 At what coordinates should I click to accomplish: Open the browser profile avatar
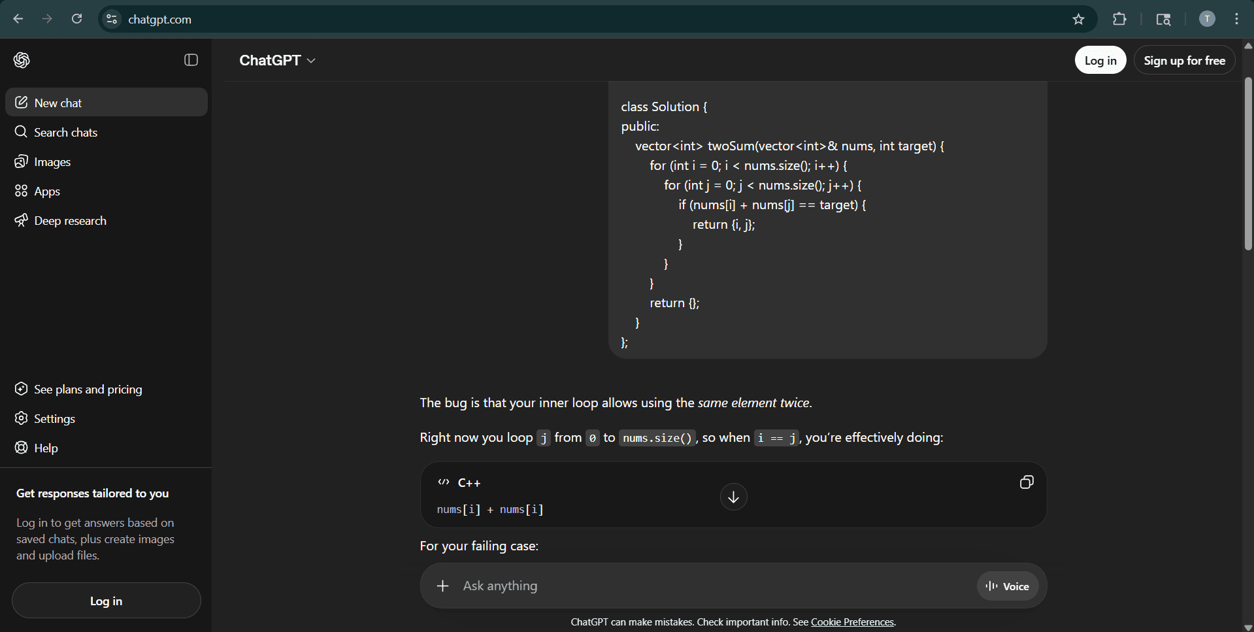pos(1207,19)
